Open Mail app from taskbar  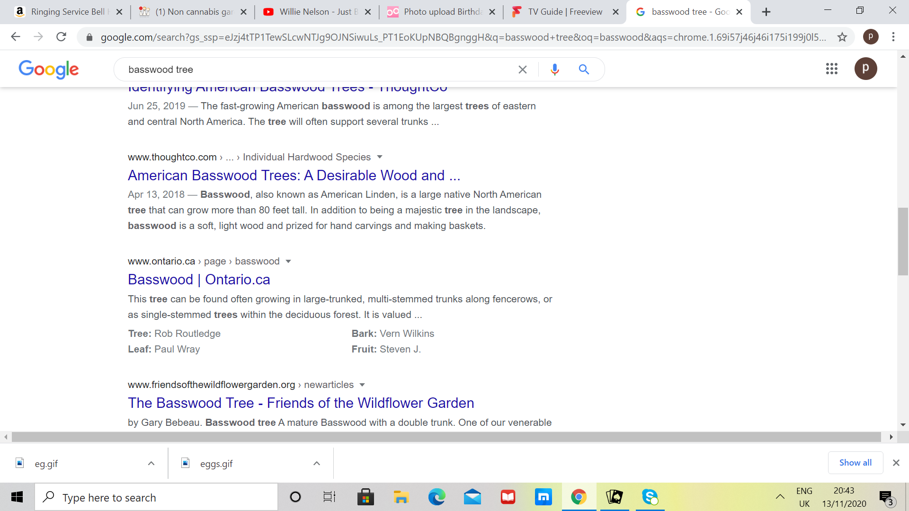[472, 497]
